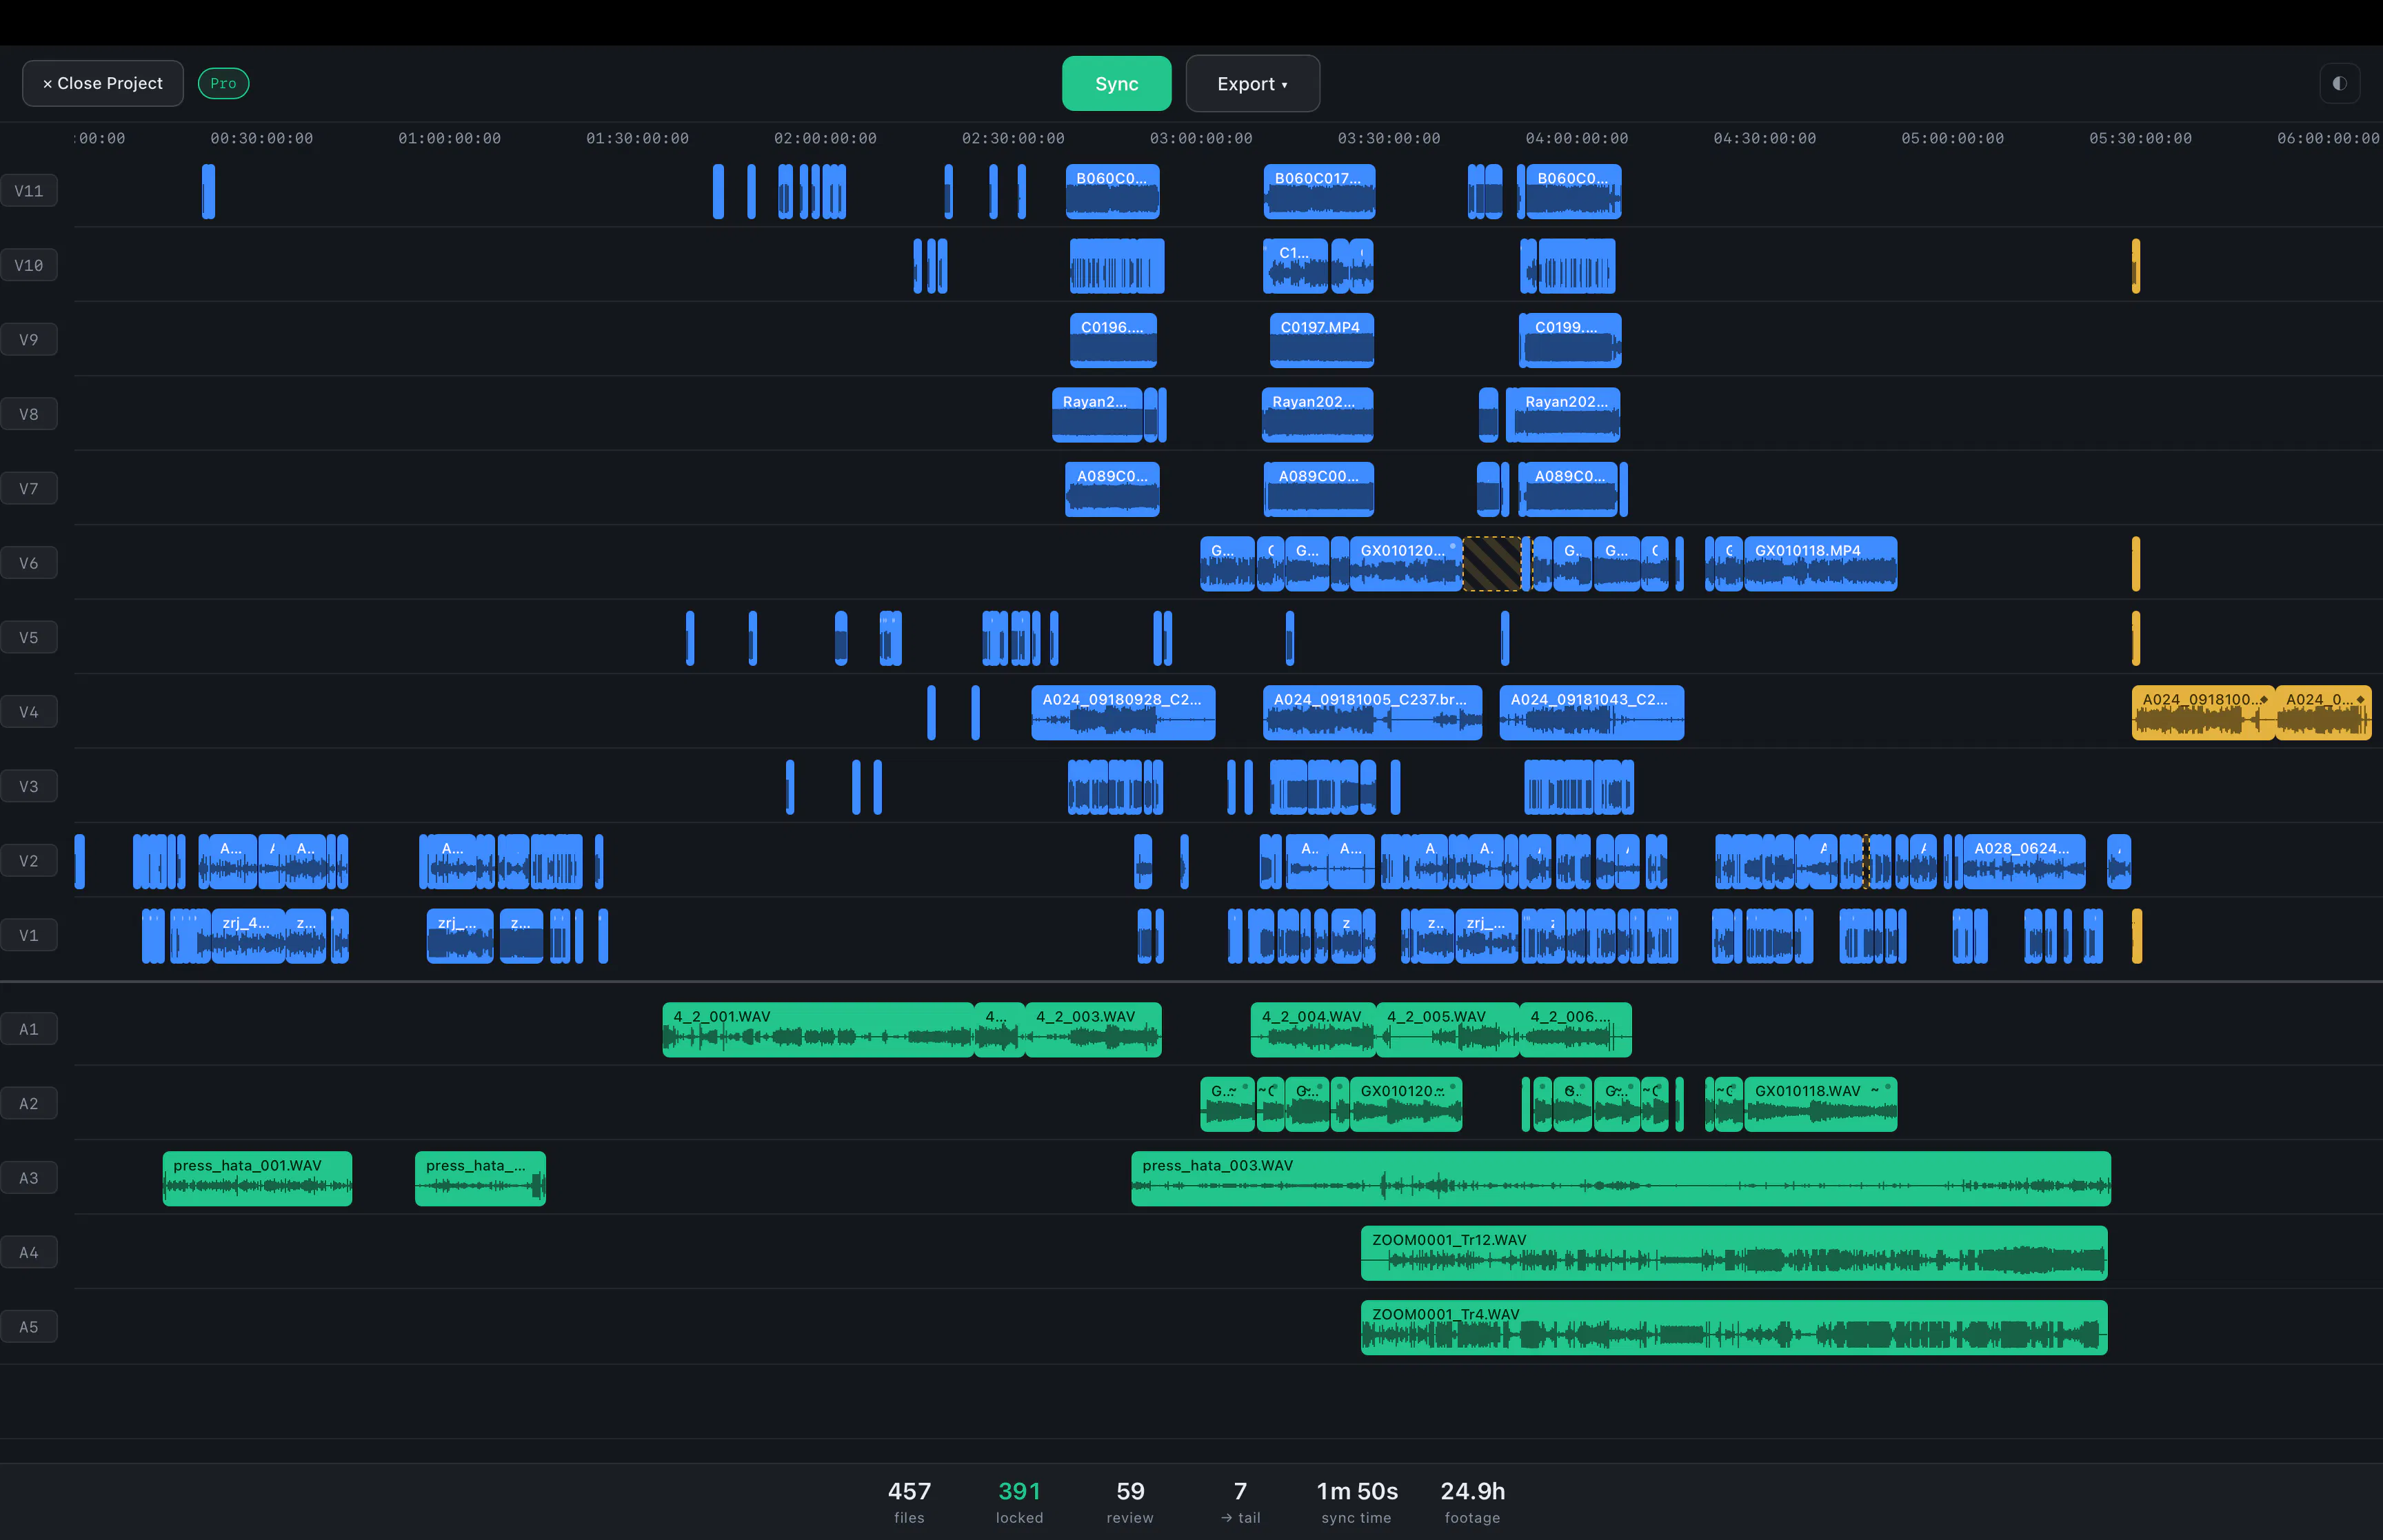This screenshot has height=1540, width=2383.
Task: Click the 7 tail stat
Action: tap(1240, 1501)
